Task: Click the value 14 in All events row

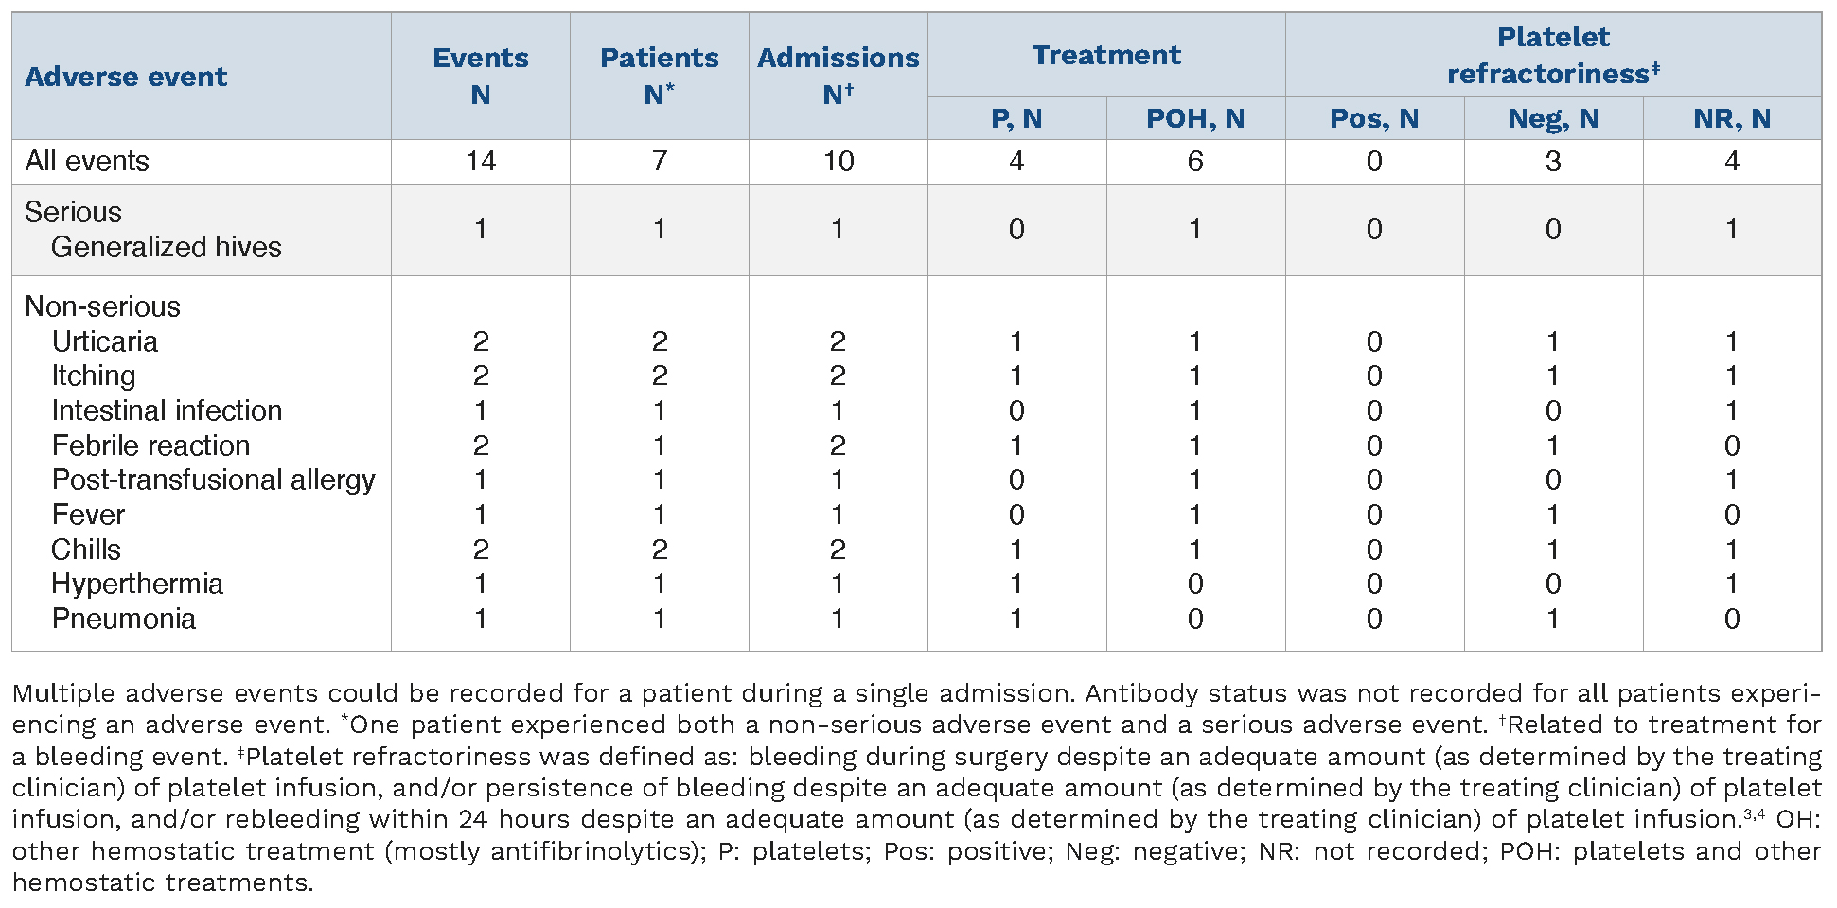Action: pos(480,161)
